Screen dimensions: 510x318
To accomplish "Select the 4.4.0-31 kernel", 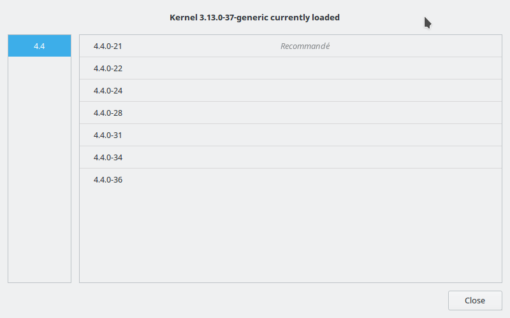I will pos(291,135).
